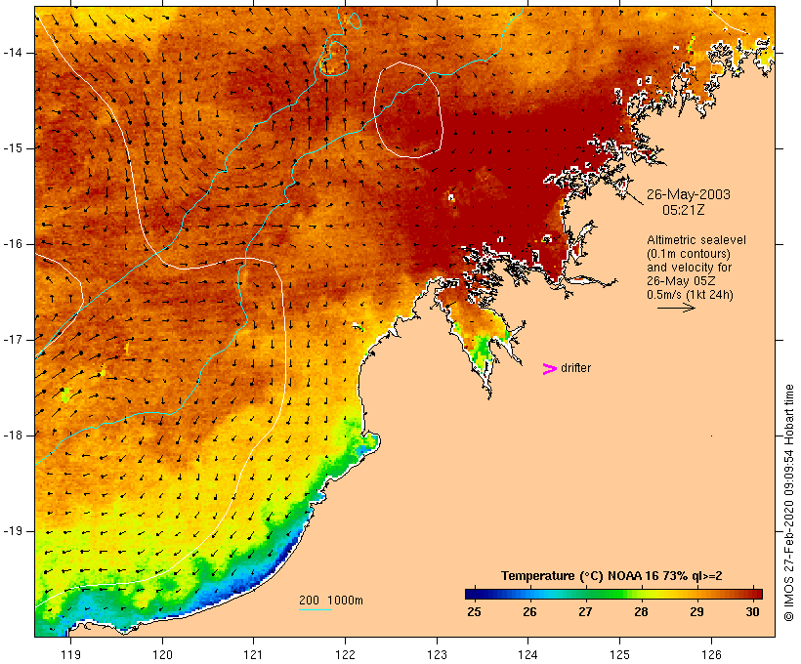Click the latitude axis label -14

pos(13,53)
